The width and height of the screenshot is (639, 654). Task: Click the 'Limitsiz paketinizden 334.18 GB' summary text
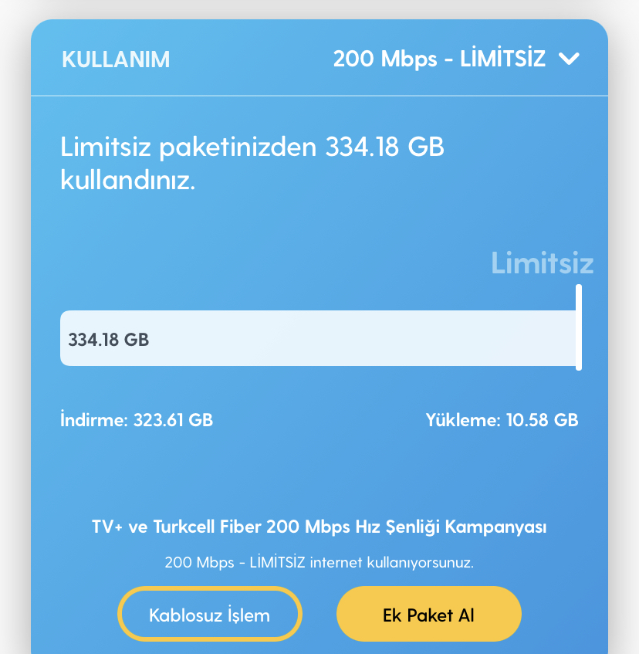(x=252, y=147)
